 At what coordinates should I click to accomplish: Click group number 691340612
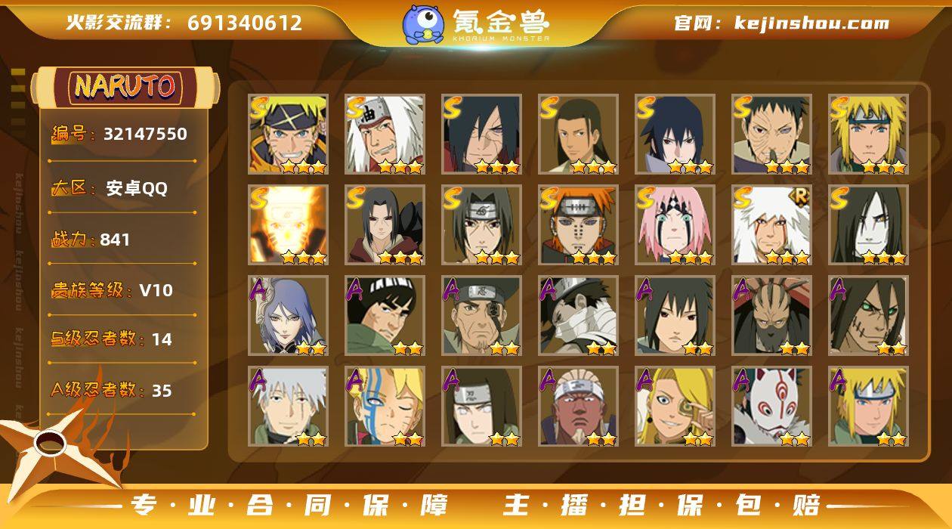(245, 23)
